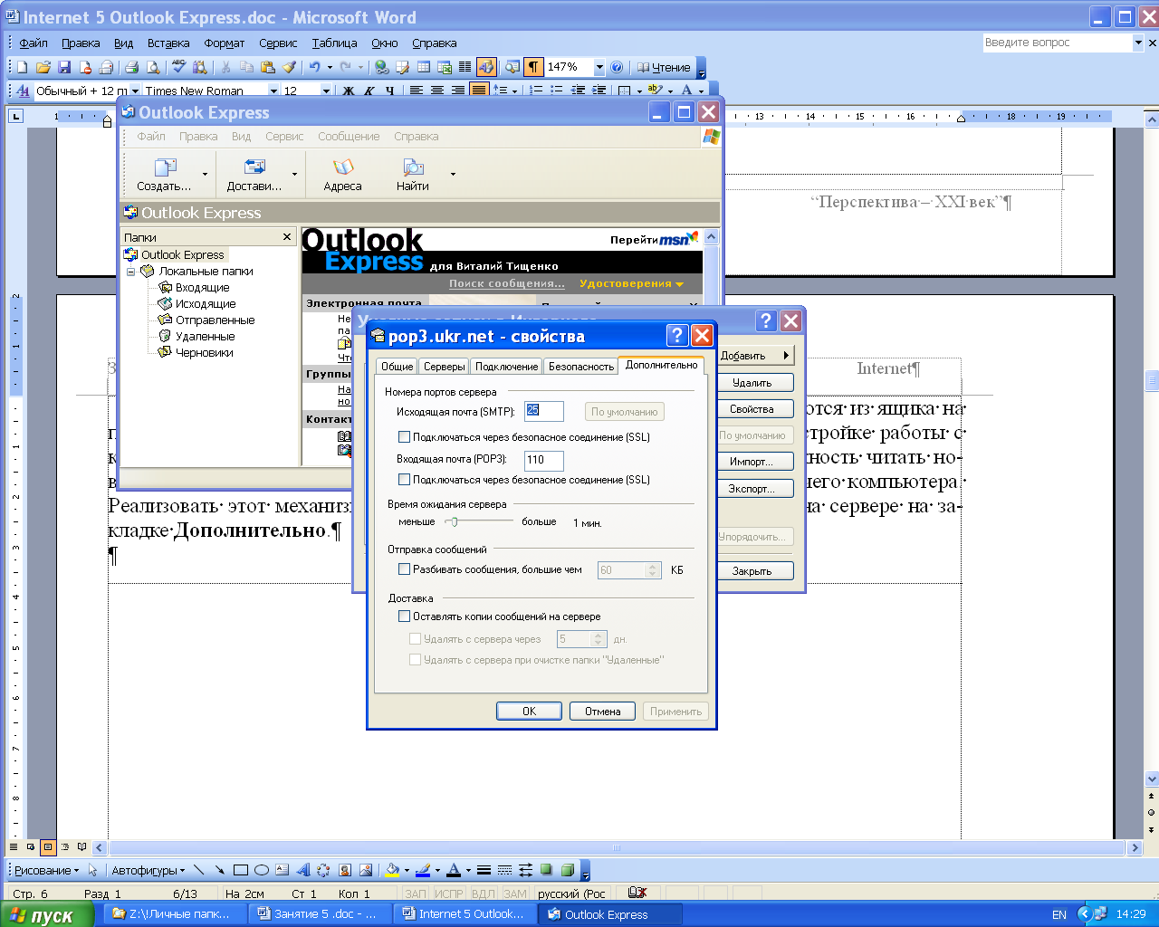Open the Создать button dropdown arrow

click(x=205, y=174)
